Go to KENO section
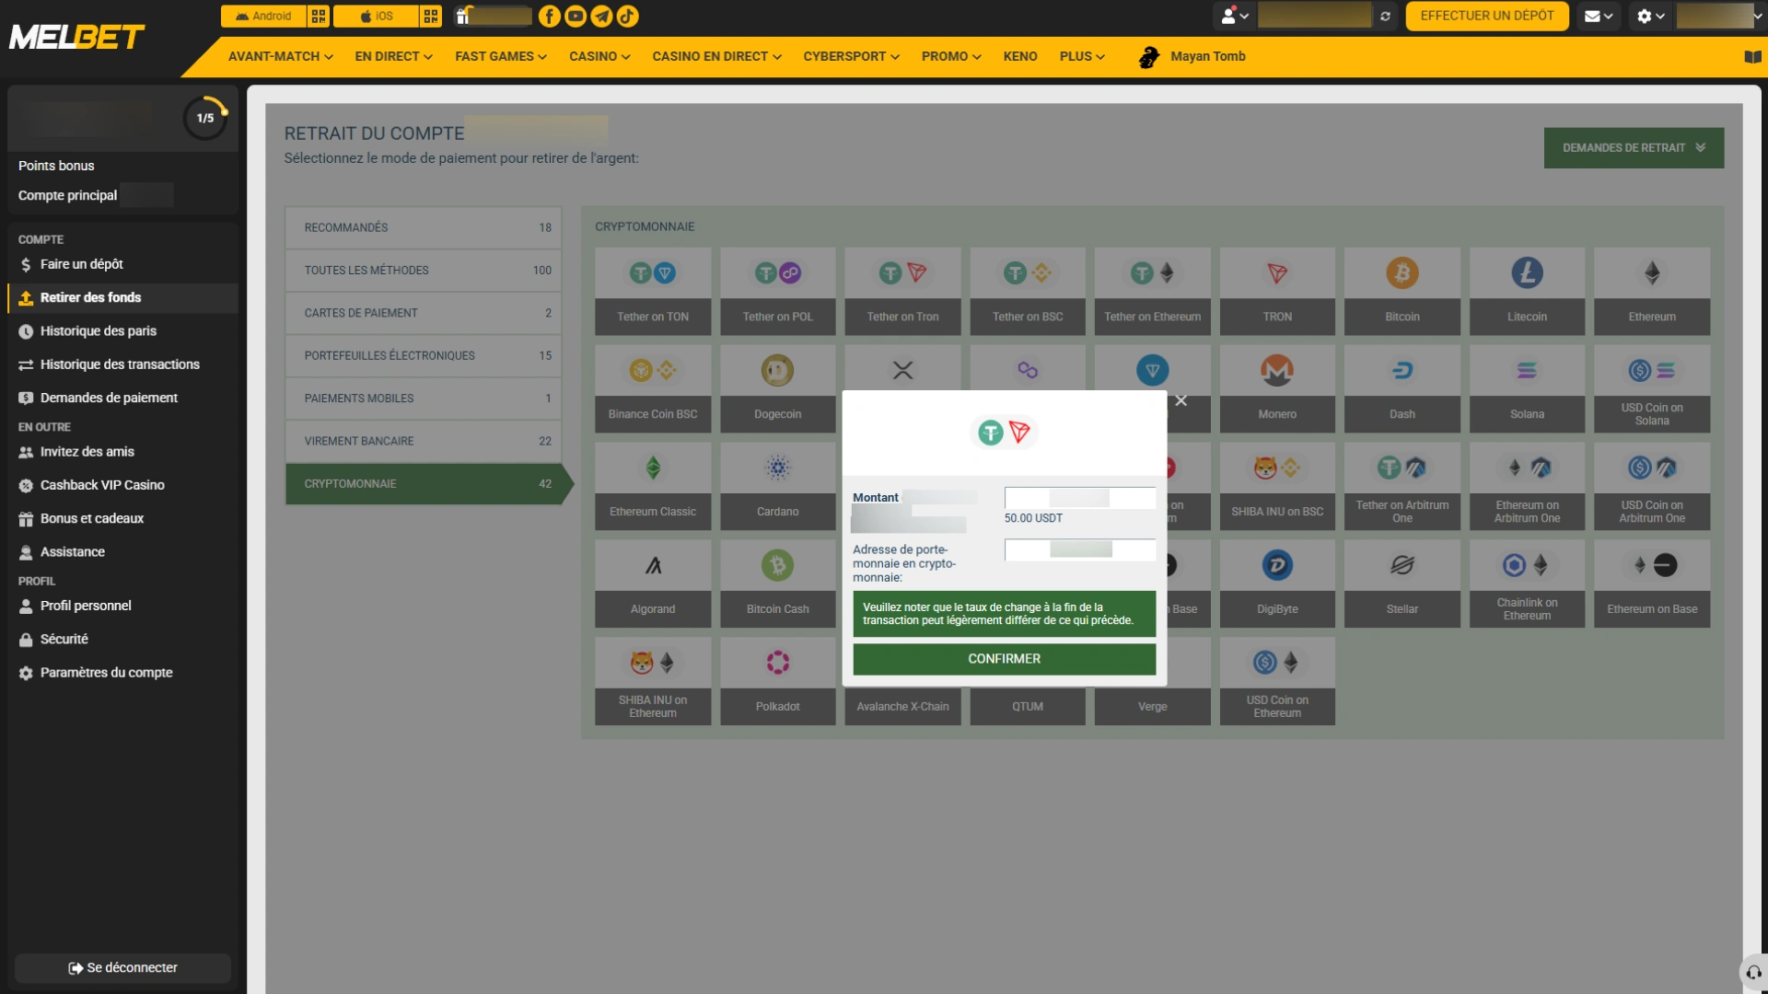This screenshot has width=1768, height=994. coord(1019,56)
